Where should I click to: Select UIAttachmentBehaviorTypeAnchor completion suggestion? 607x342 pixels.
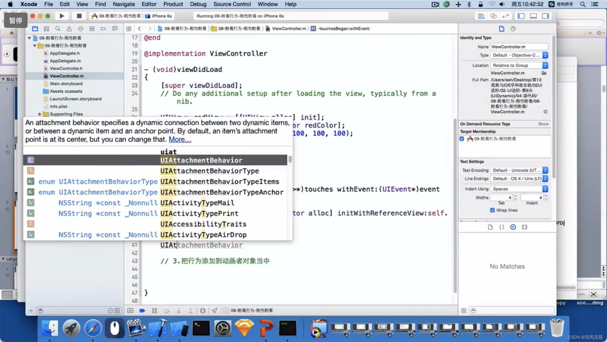click(222, 192)
